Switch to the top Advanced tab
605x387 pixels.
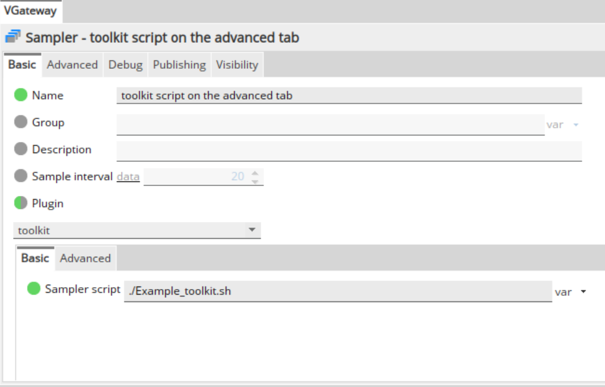(72, 64)
